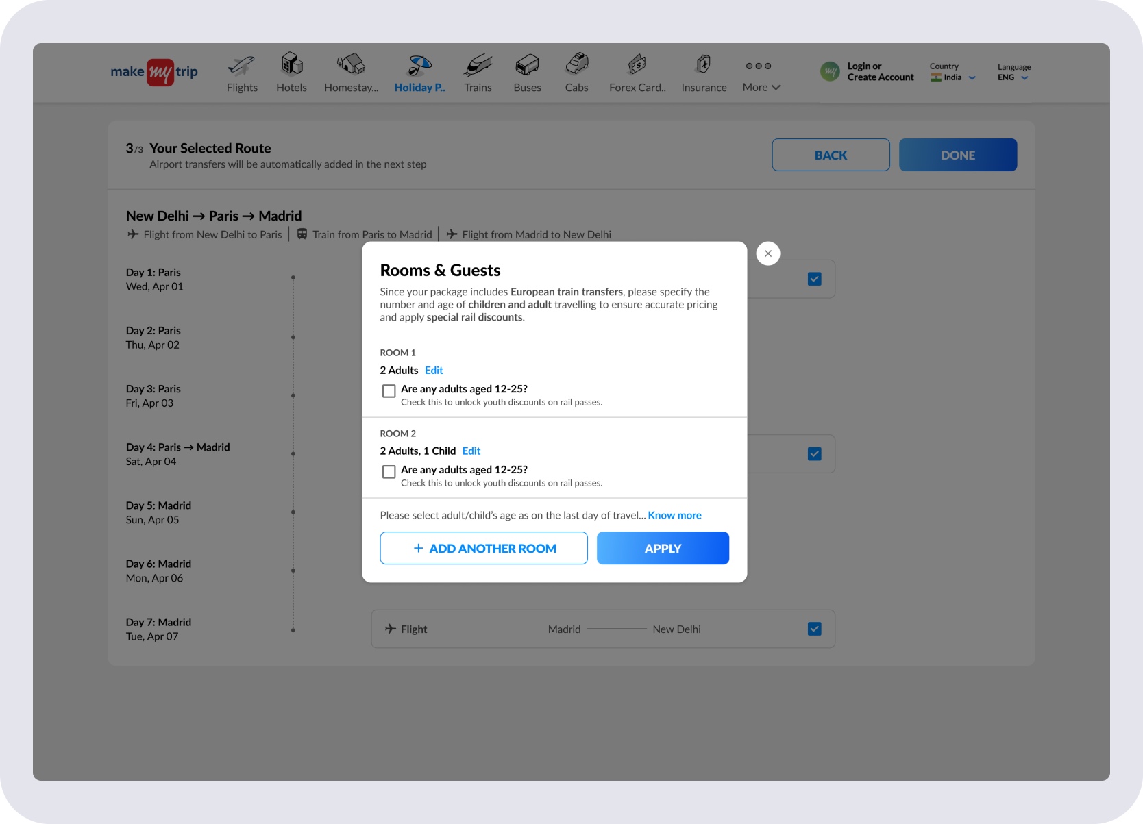This screenshot has width=1143, height=824.
Task: Click the Forex Card icon
Action: pyautogui.click(x=637, y=64)
